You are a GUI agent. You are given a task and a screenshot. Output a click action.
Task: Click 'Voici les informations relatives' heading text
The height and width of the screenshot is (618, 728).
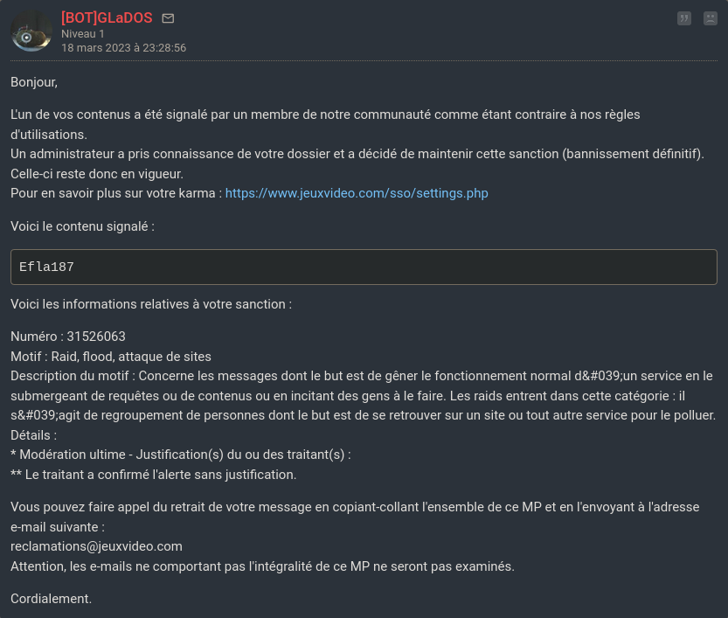pyautogui.click(x=150, y=304)
